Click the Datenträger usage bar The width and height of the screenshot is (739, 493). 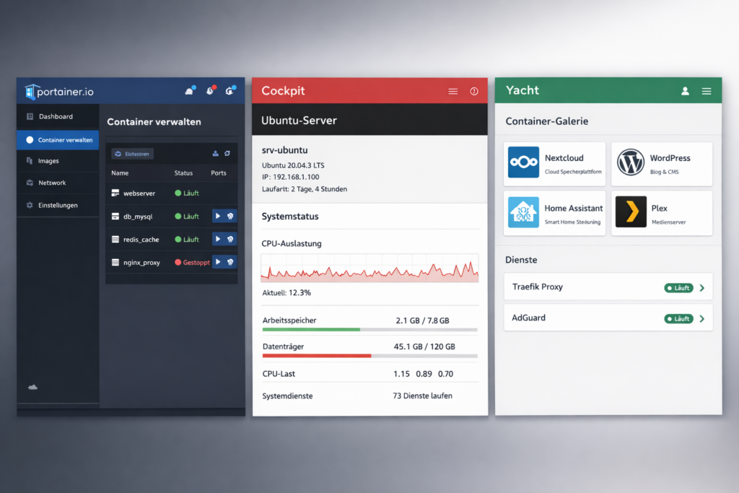click(369, 356)
